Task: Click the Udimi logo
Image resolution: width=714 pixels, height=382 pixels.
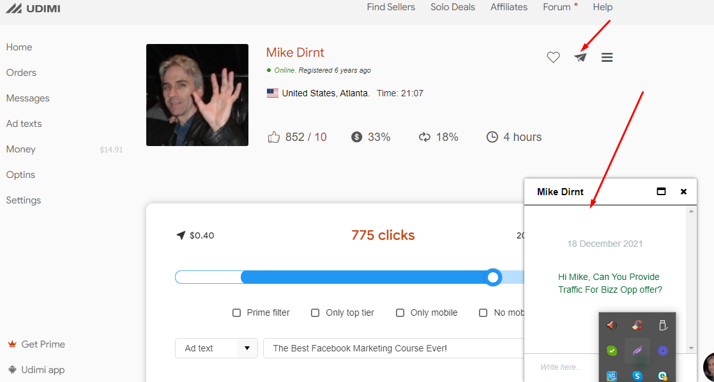Action: click(x=33, y=8)
